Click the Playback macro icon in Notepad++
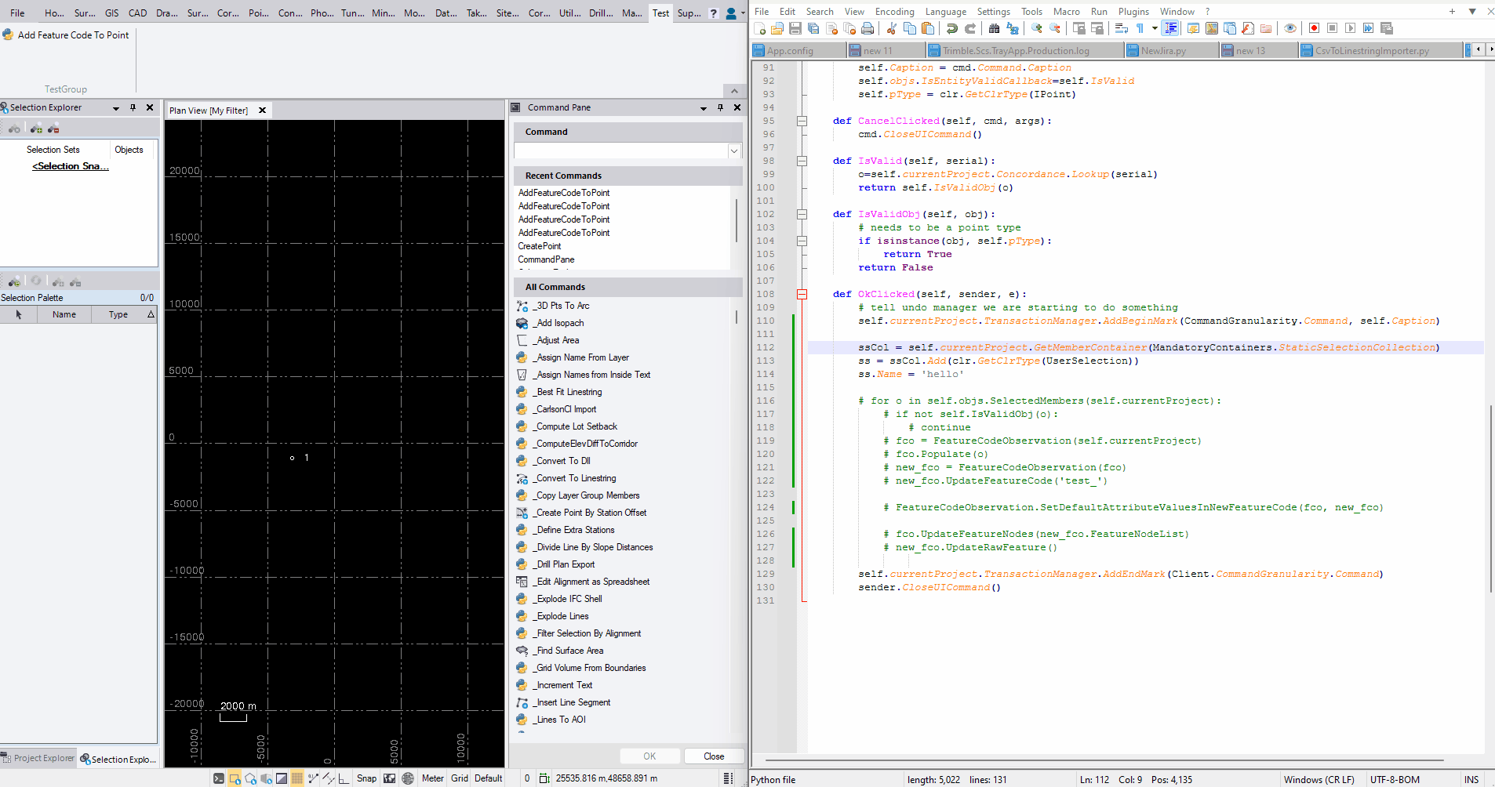 tap(1350, 28)
